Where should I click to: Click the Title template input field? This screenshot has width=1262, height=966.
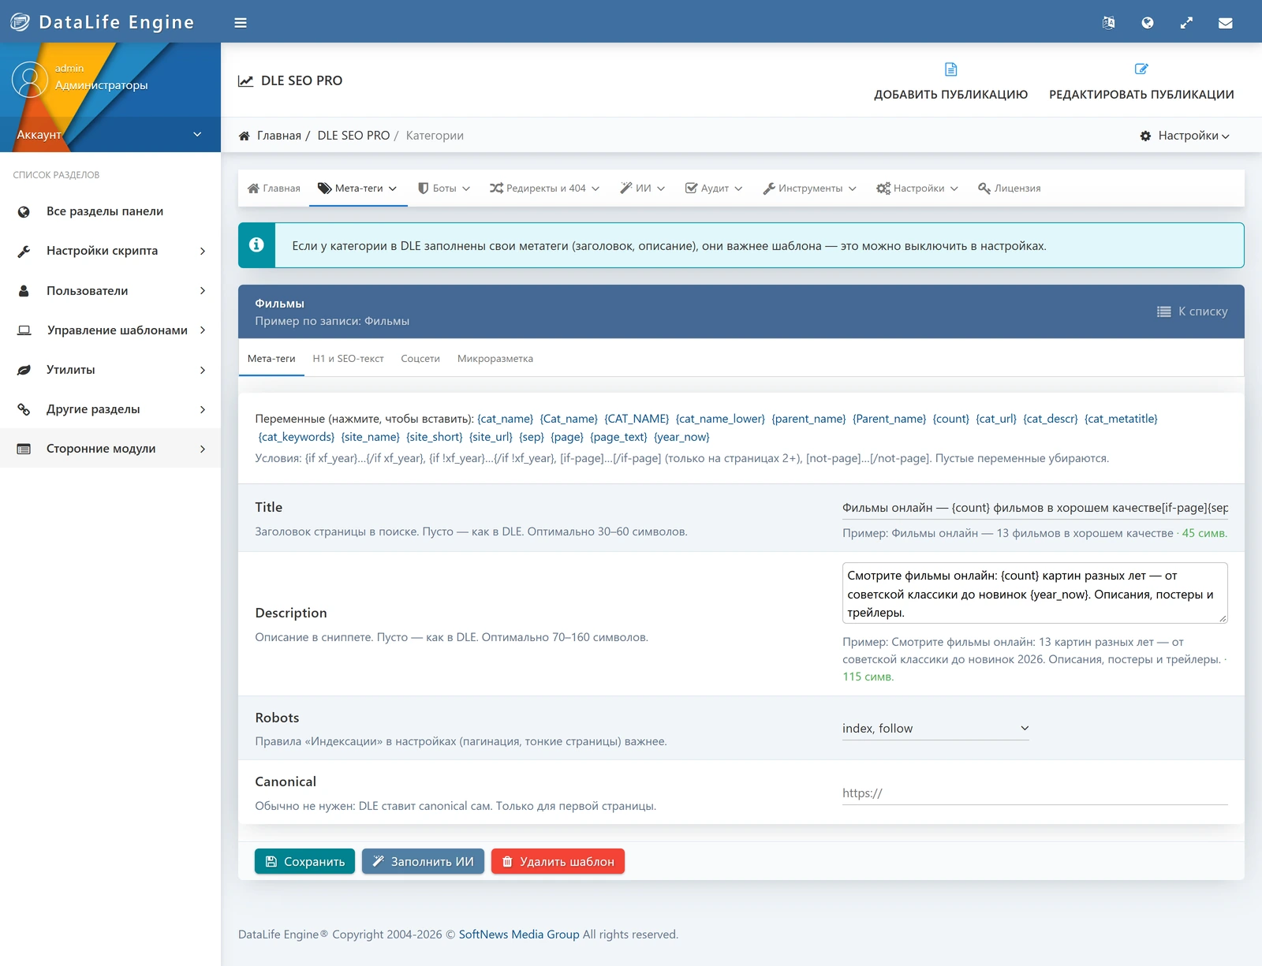point(1035,508)
